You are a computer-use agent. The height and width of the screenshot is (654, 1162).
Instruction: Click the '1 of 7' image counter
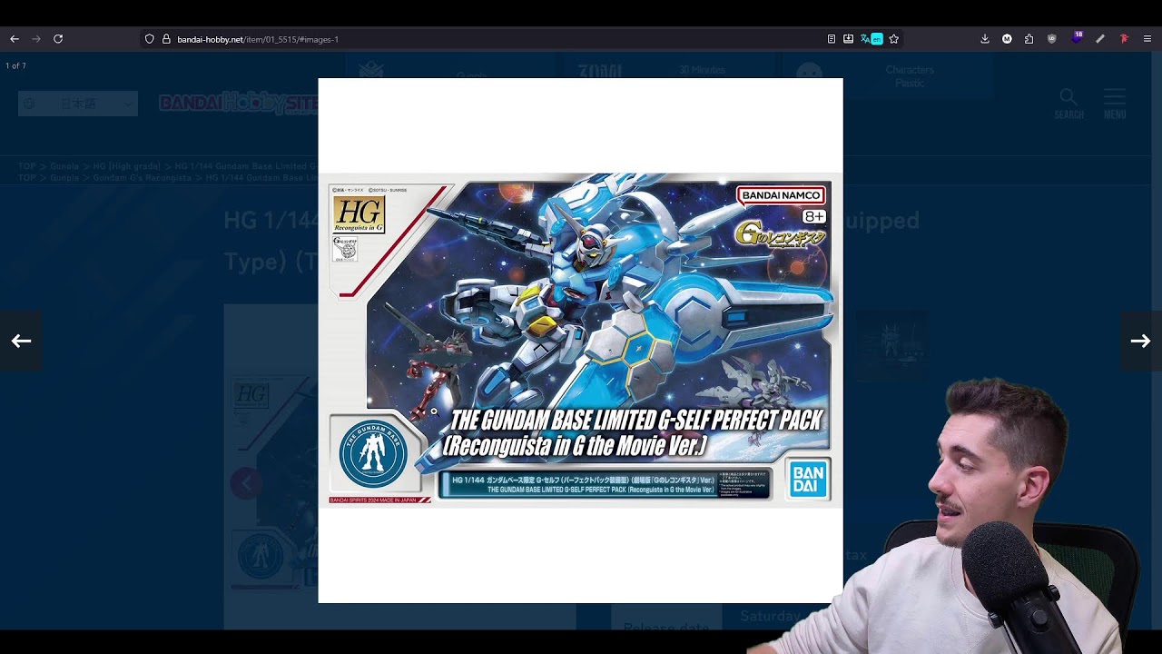pos(15,66)
